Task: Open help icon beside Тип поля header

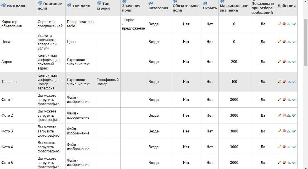Action: (x=69, y=5)
